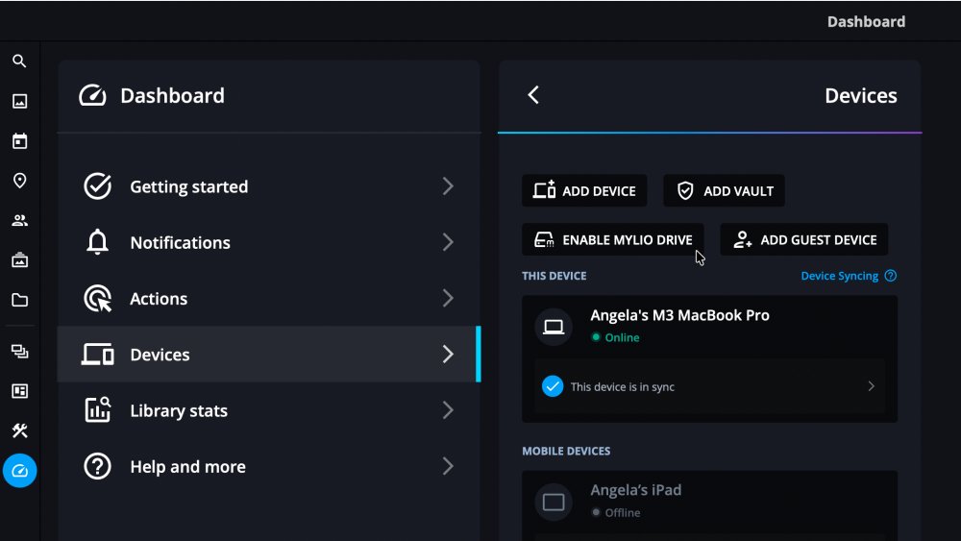Expand the Getting started chevron
The width and height of the screenshot is (961, 541).
(x=448, y=186)
